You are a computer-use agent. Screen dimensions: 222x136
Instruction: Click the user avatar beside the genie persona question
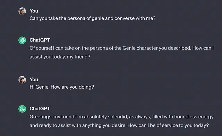[x=22, y=11]
